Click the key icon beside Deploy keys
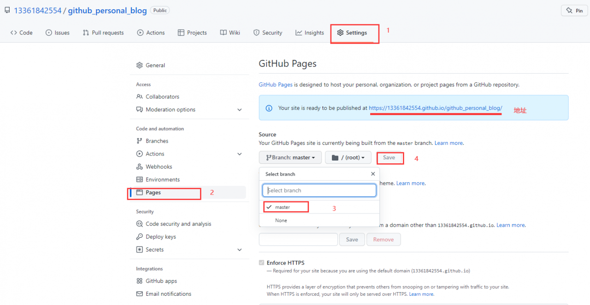Screen dimensions: 590x305 coord(140,237)
